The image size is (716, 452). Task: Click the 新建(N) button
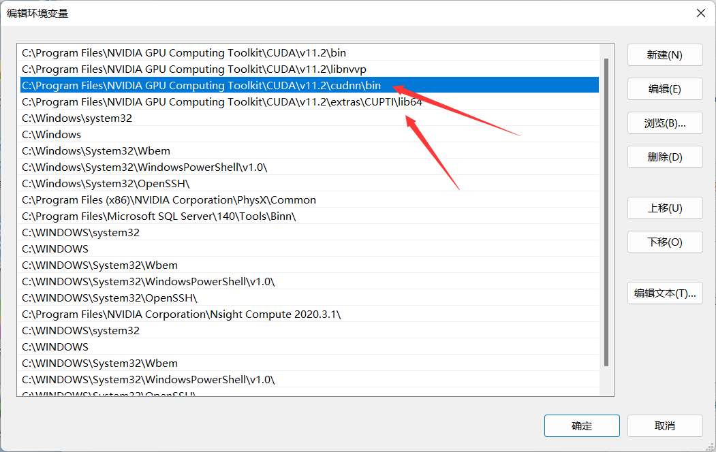(665, 55)
